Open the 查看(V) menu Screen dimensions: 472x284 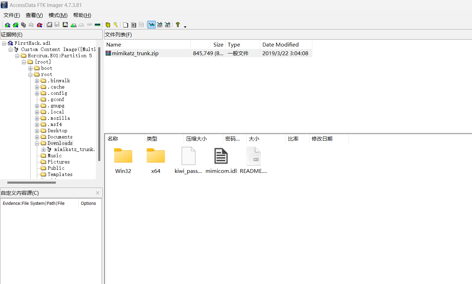tap(34, 15)
